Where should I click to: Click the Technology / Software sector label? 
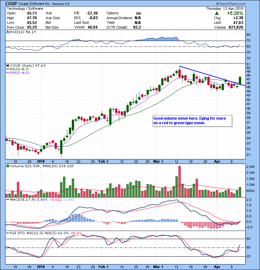tap(25, 8)
